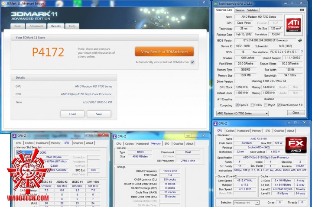
Task: Open About tab in right CPU-Z window
Action: tap(290, 131)
